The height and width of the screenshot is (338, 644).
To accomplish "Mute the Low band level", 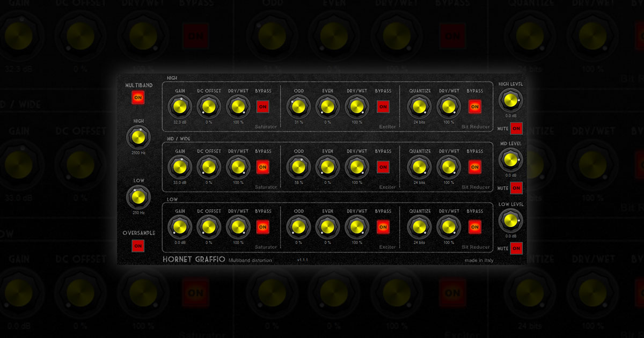I will coord(516,248).
